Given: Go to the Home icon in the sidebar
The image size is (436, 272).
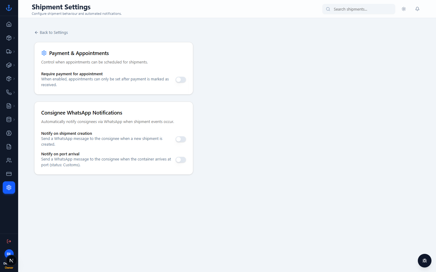Looking at the screenshot, I should [x=9, y=24].
